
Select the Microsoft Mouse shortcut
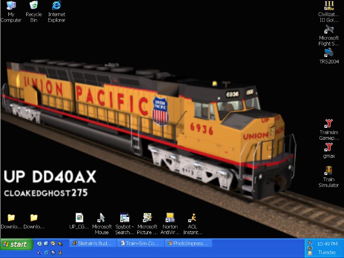102,223
